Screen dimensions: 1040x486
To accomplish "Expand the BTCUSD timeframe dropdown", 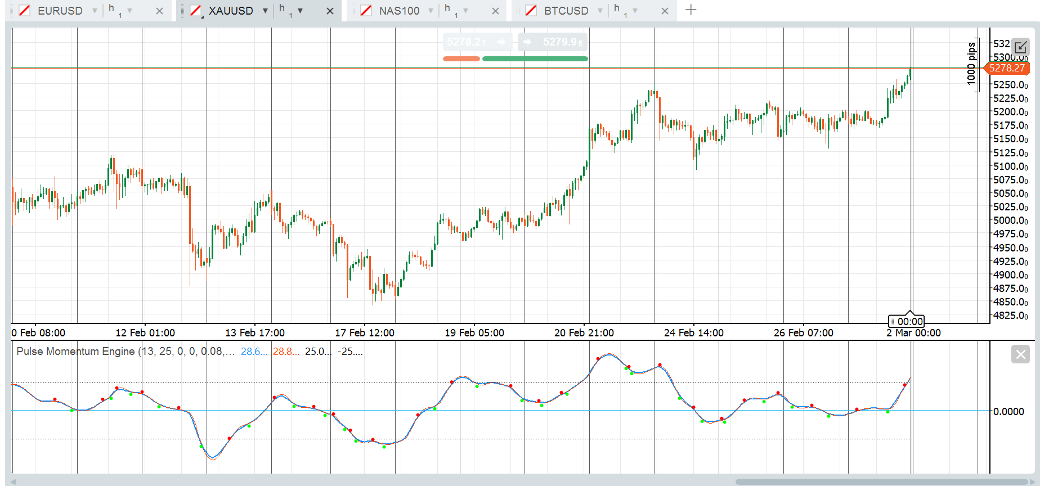I will [x=635, y=11].
